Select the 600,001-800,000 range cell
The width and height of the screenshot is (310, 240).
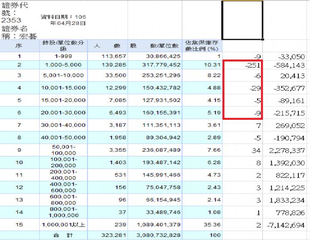coord(63,200)
